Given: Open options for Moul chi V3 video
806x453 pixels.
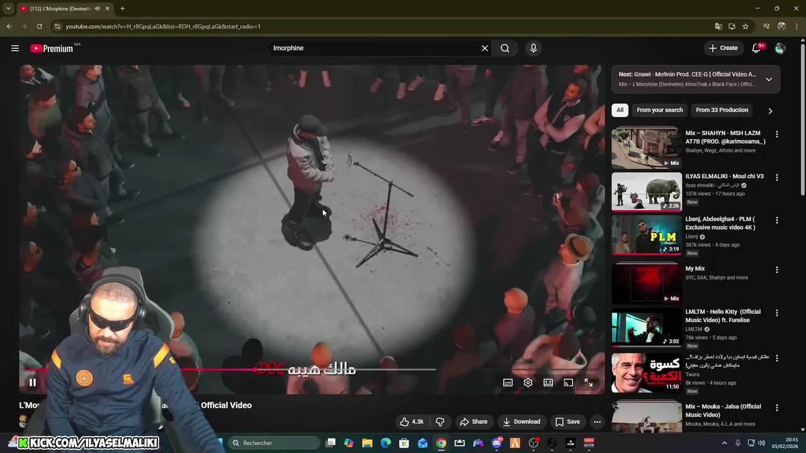Looking at the screenshot, I should tap(777, 177).
